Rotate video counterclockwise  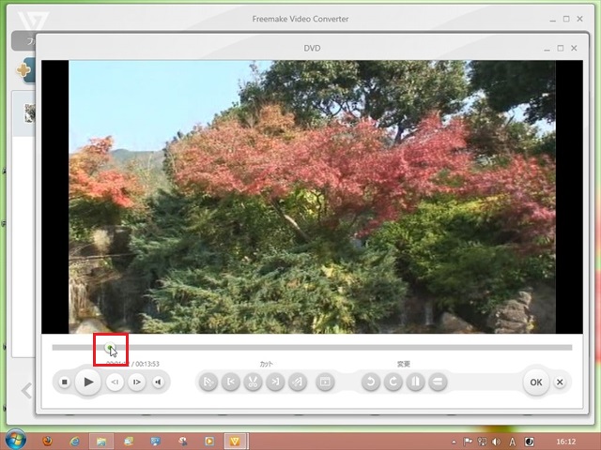point(371,382)
